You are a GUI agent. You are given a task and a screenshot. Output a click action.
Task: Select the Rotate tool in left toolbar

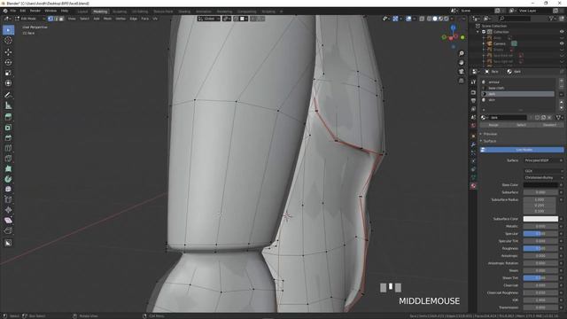point(8,62)
